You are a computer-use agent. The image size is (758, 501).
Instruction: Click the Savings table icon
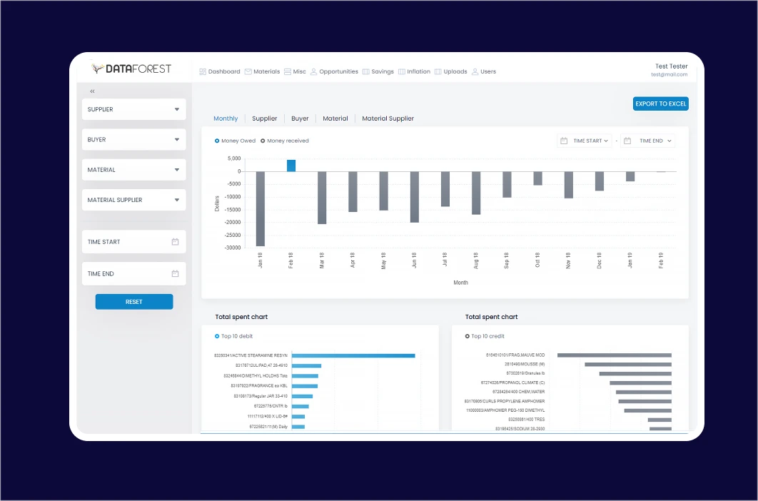(x=365, y=71)
